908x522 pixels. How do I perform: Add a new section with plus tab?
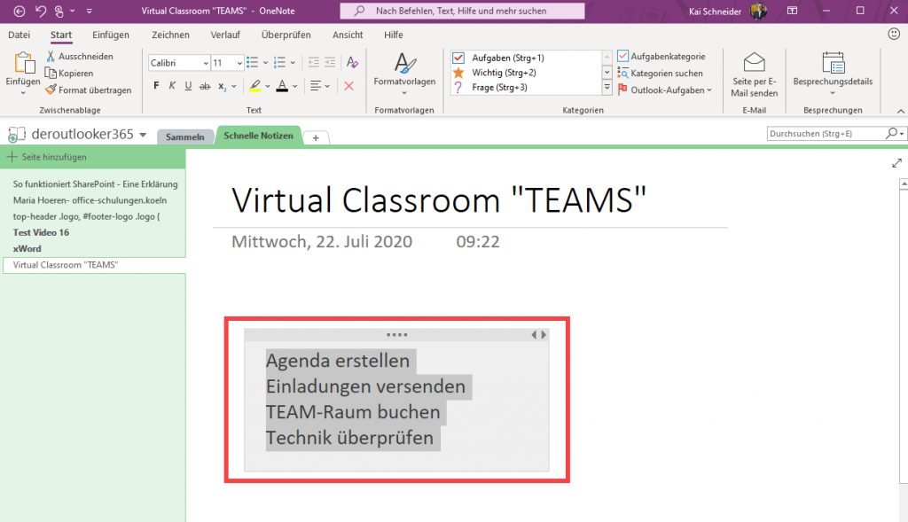316,137
